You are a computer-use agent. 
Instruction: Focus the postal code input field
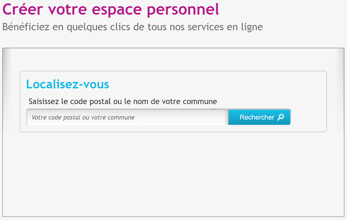click(127, 117)
